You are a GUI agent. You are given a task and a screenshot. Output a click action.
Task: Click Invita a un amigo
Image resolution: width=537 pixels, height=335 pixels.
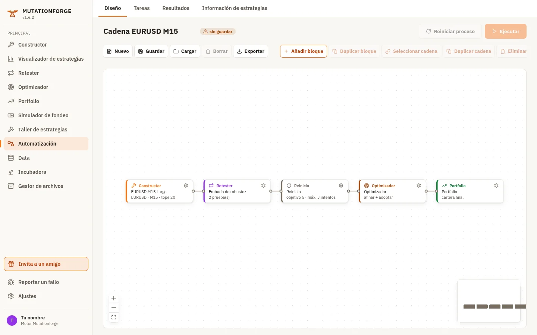point(46,264)
